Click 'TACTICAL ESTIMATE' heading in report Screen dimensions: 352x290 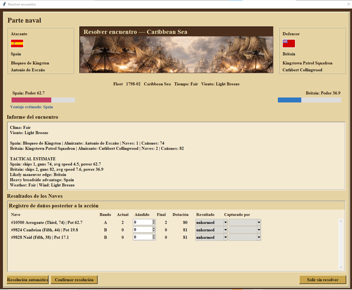(x=33, y=159)
